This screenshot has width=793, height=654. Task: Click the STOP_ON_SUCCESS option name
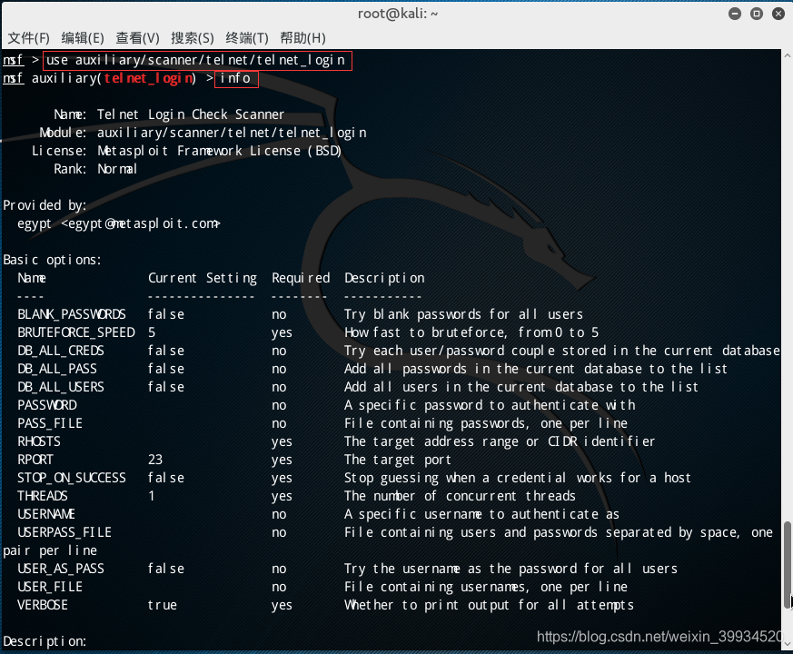pyautogui.click(x=72, y=478)
